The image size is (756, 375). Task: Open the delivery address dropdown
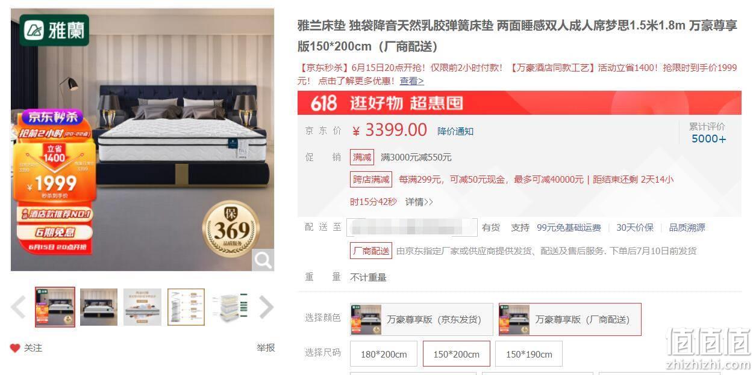412,228
